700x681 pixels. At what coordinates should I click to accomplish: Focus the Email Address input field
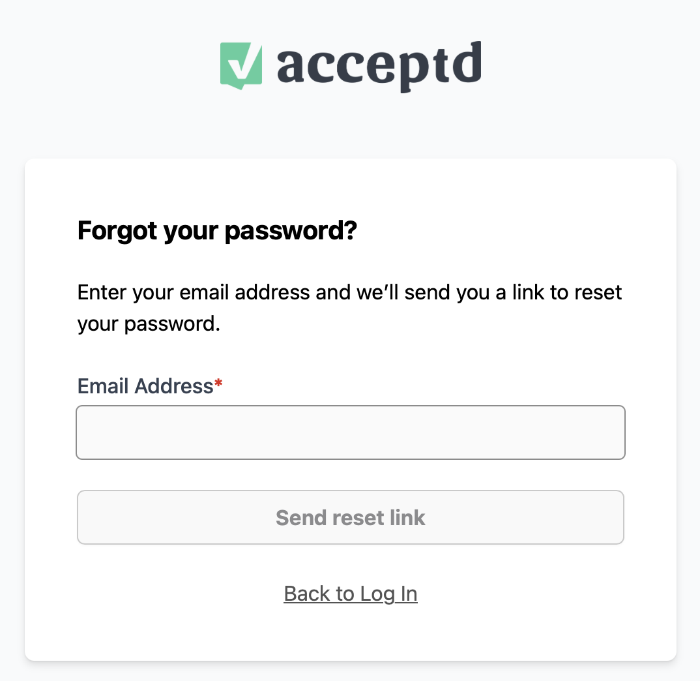coord(351,432)
